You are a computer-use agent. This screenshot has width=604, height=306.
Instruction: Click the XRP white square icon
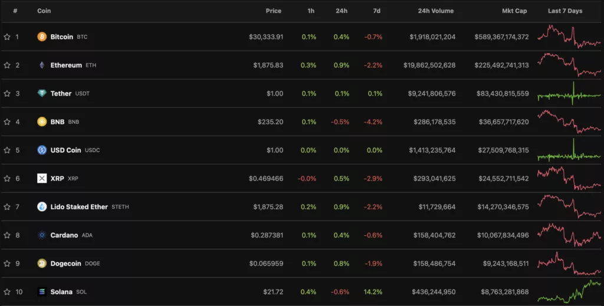click(x=42, y=178)
